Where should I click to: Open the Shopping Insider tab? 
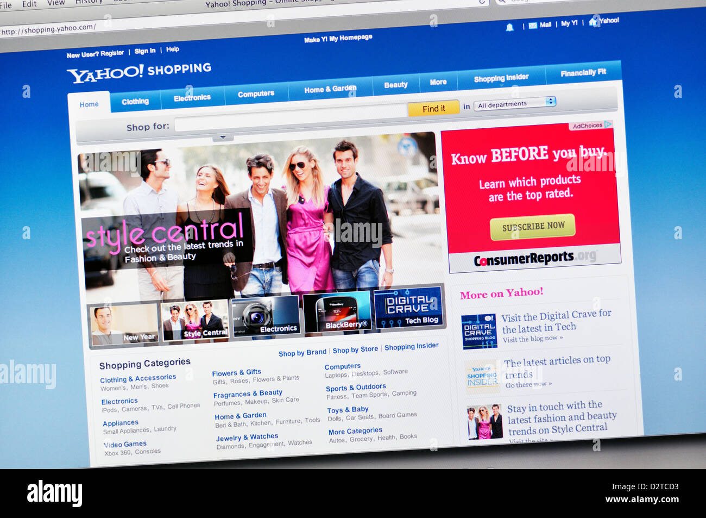coord(501,78)
